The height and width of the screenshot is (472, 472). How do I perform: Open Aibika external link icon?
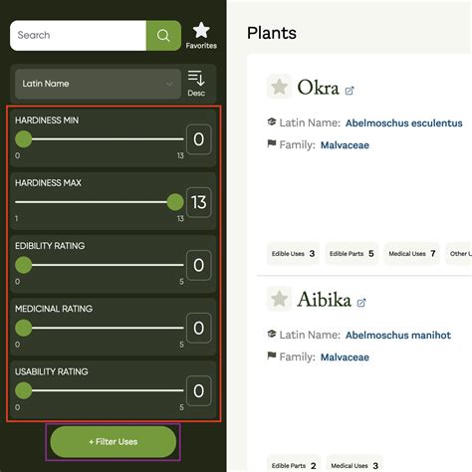tap(361, 303)
